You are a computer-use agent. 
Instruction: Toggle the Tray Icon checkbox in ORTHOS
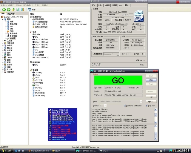pos(147,106)
